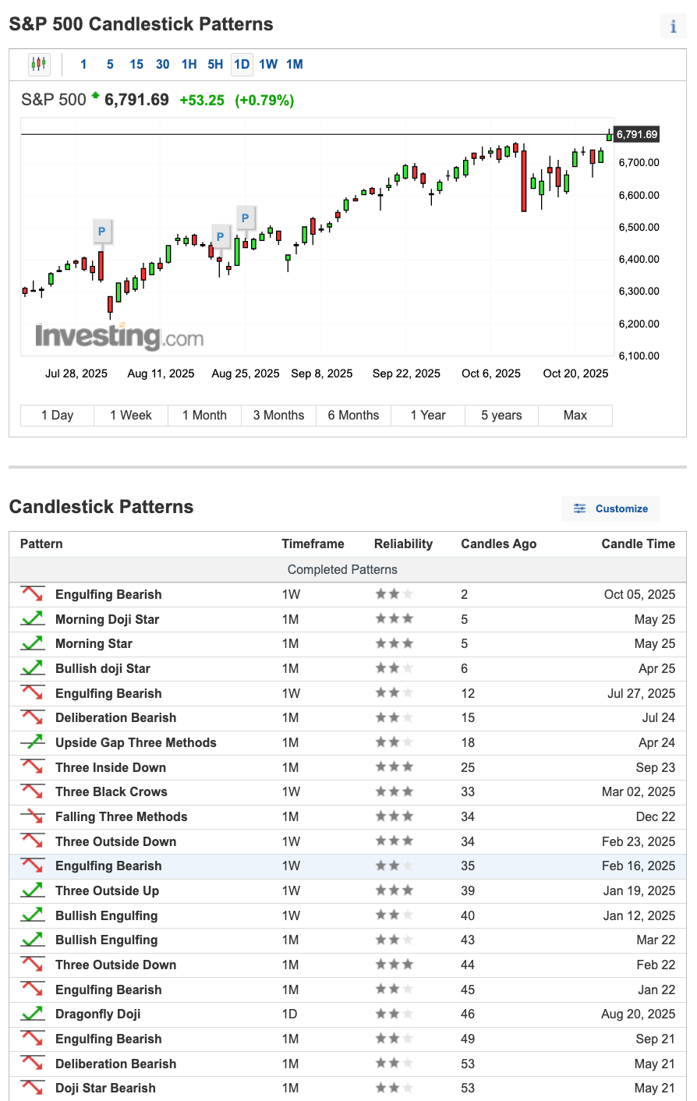
Task: Set chart range to 6 Months
Action: 353,415
